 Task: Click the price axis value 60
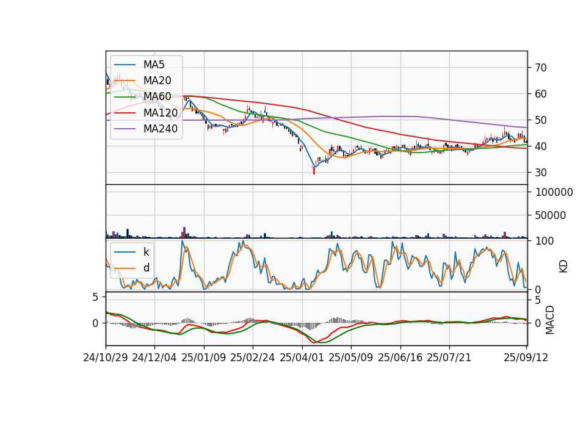(541, 94)
